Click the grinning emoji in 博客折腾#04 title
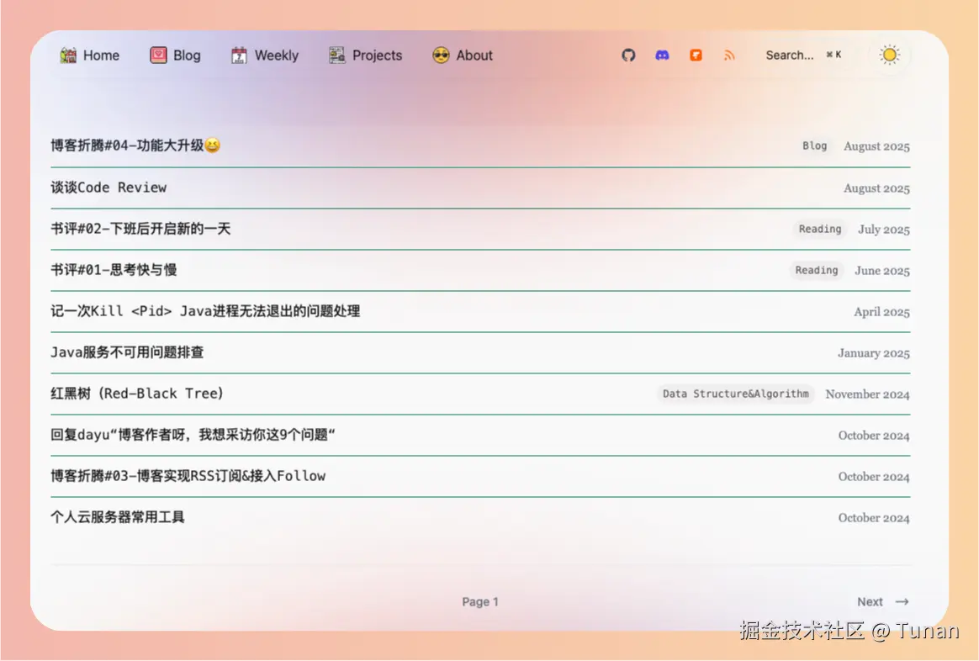Screen dimensions: 979x661 click(212, 145)
